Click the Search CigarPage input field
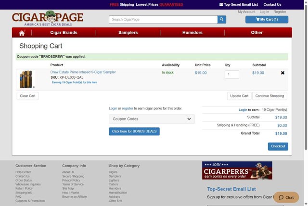Viewport: 308px width, 206px height. [x=163, y=19]
